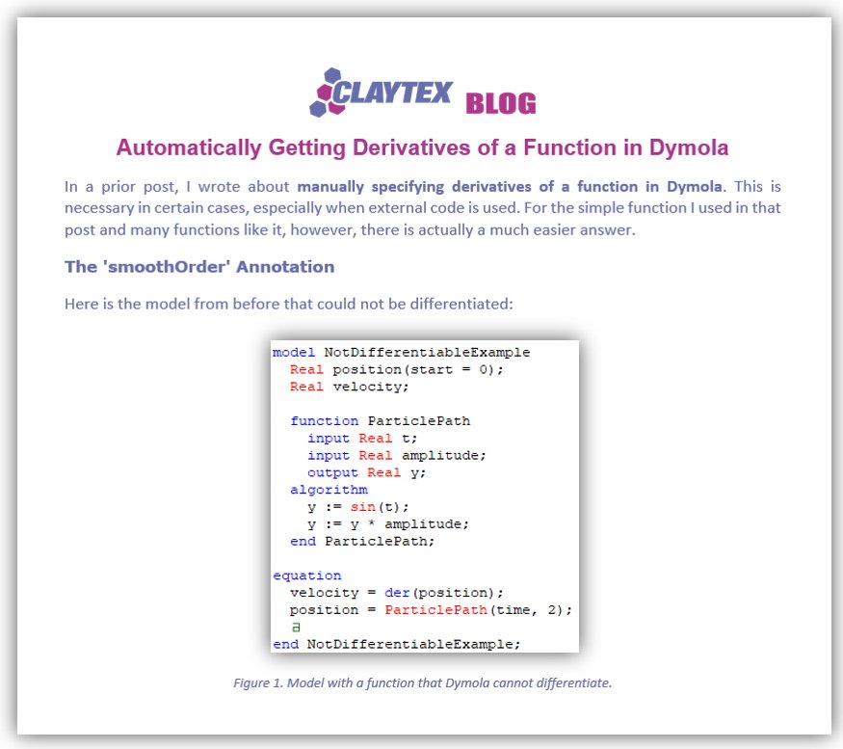Click the green annotation marker in code
The image size is (843, 749).
tap(296, 627)
